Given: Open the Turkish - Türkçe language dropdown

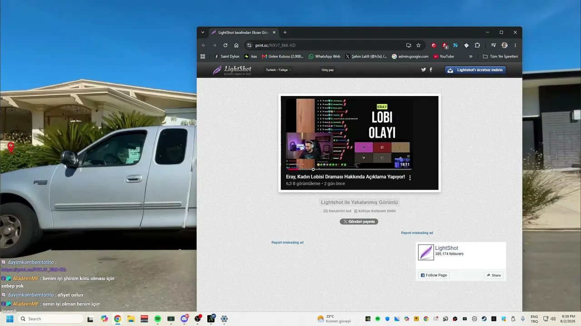Looking at the screenshot, I should [279, 70].
